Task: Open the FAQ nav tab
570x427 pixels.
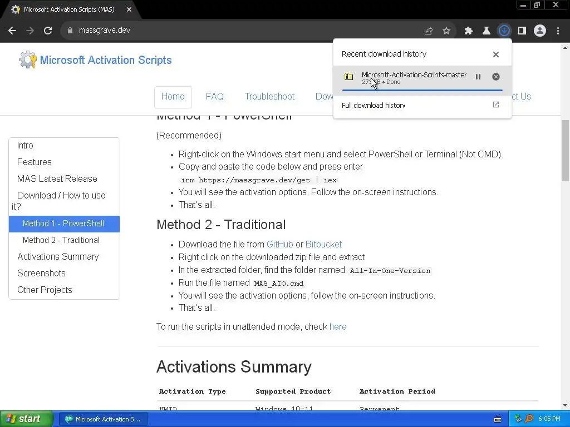Action: [x=214, y=97]
